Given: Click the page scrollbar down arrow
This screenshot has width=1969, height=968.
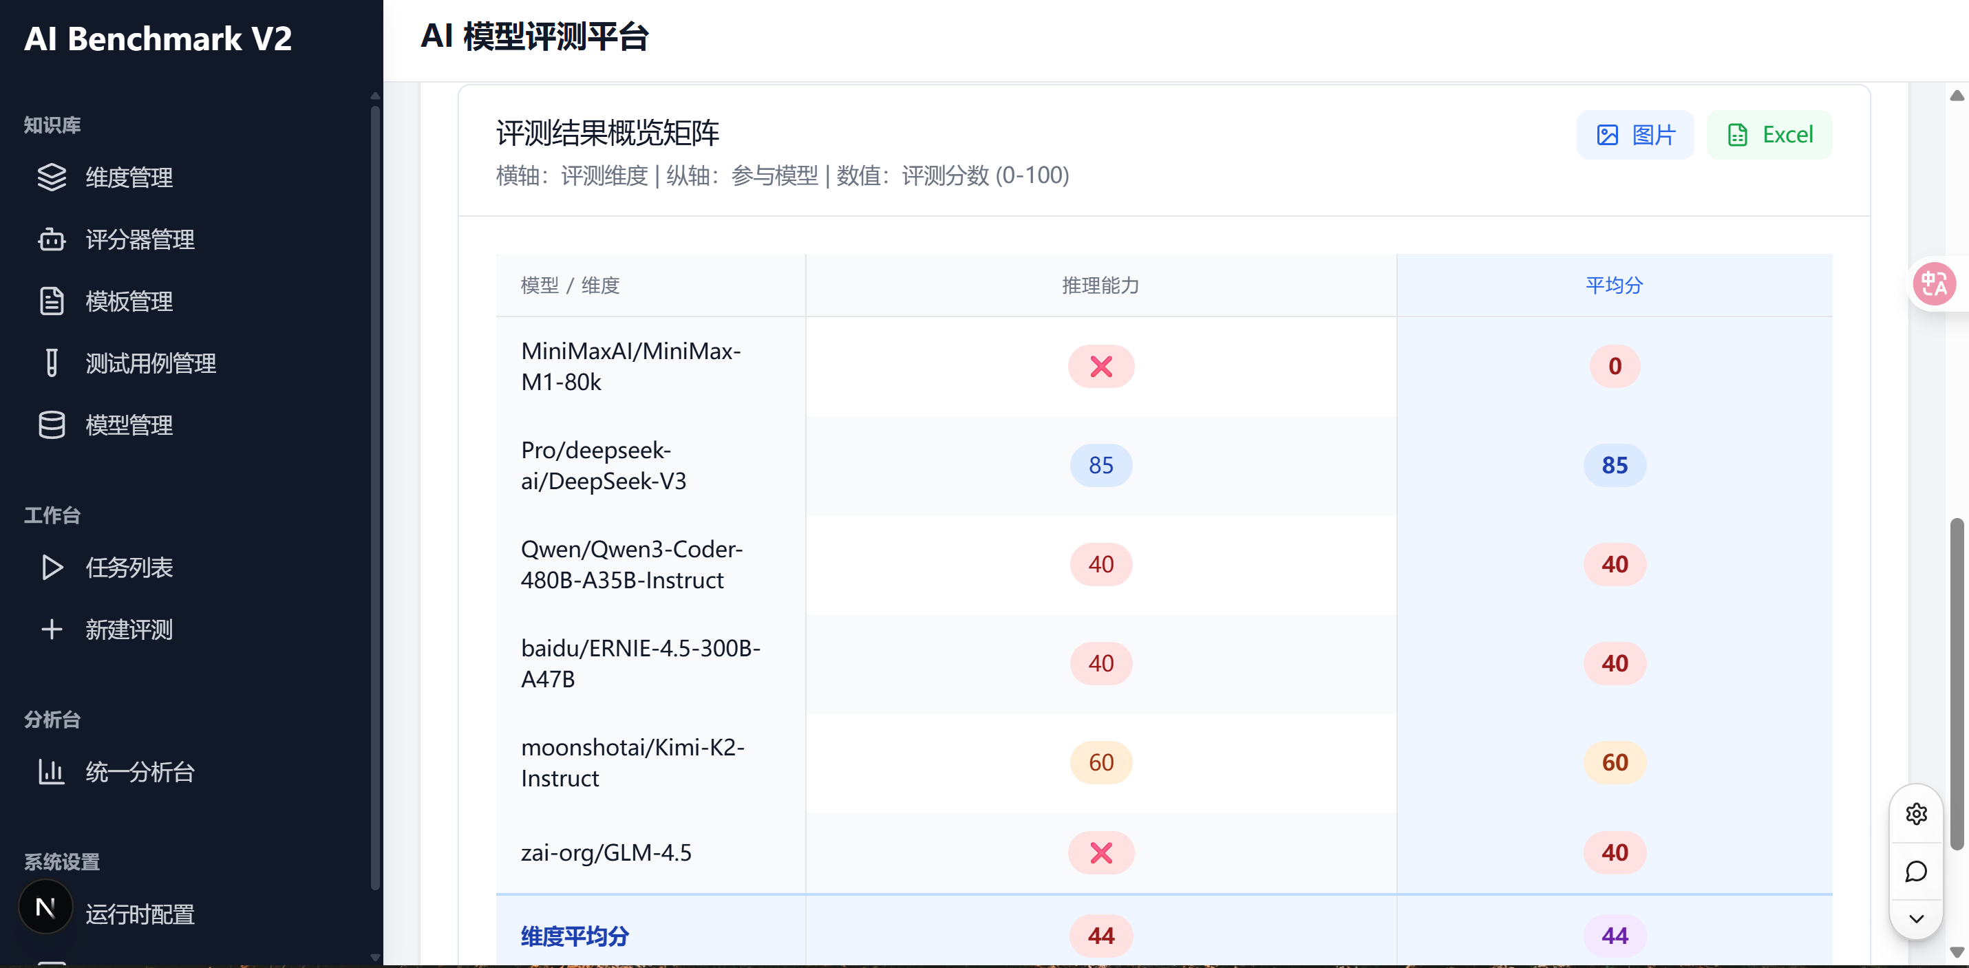Looking at the screenshot, I should click(x=1957, y=952).
